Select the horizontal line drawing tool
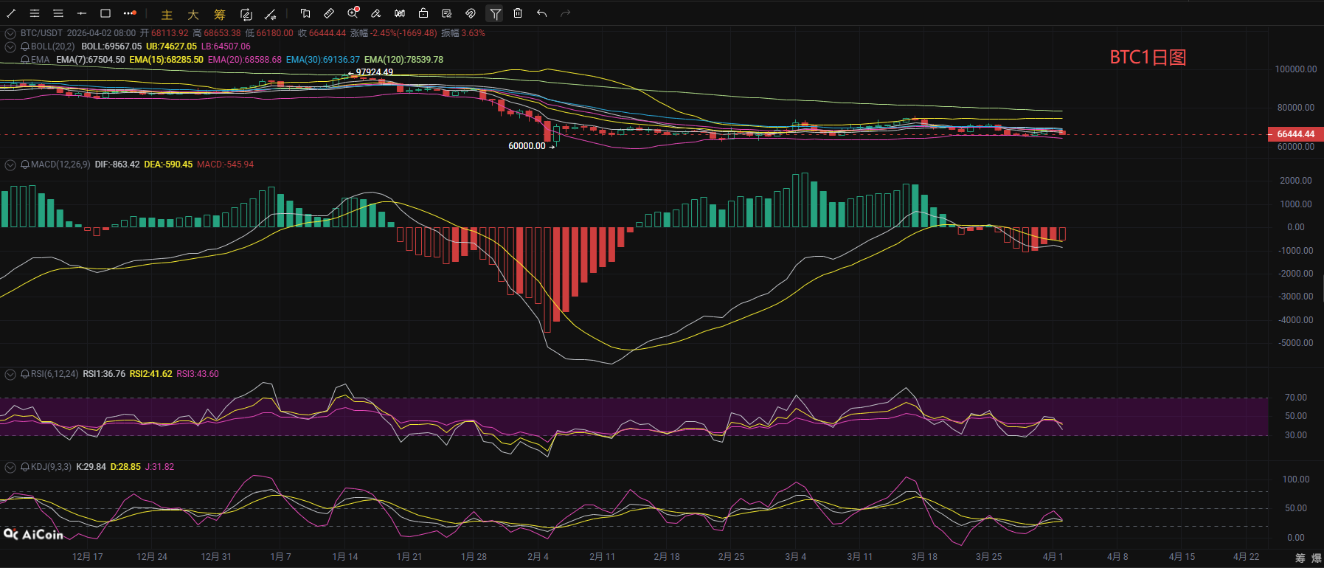This screenshot has height=568, width=1324. (82, 13)
